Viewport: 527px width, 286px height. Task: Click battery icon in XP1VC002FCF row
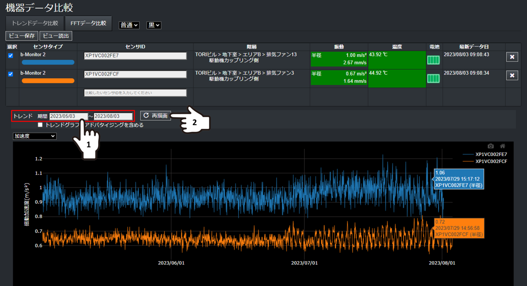(433, 78)
